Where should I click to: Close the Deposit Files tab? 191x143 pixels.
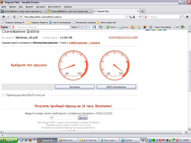click(x=138, y=11)
